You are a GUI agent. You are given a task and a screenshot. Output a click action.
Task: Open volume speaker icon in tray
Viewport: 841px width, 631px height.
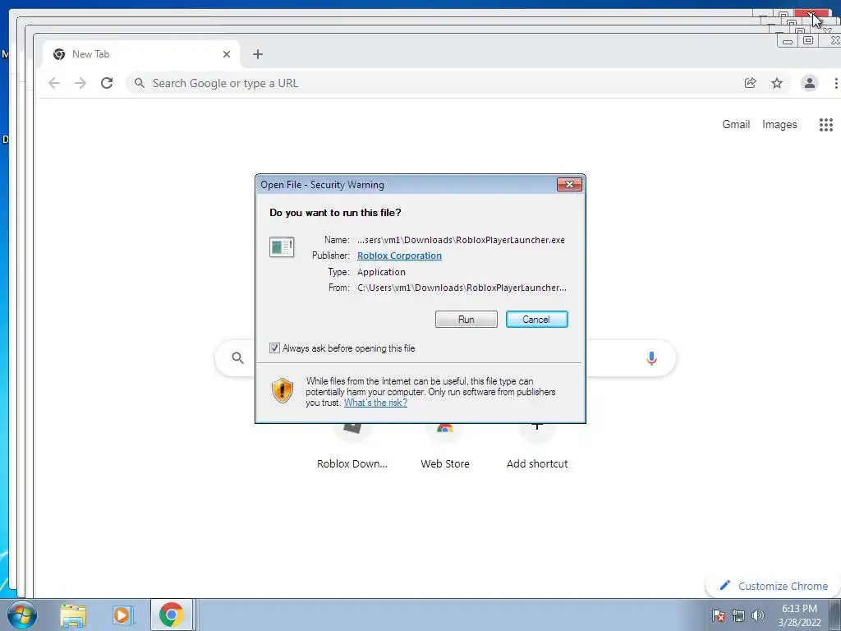tap(758, 615)
